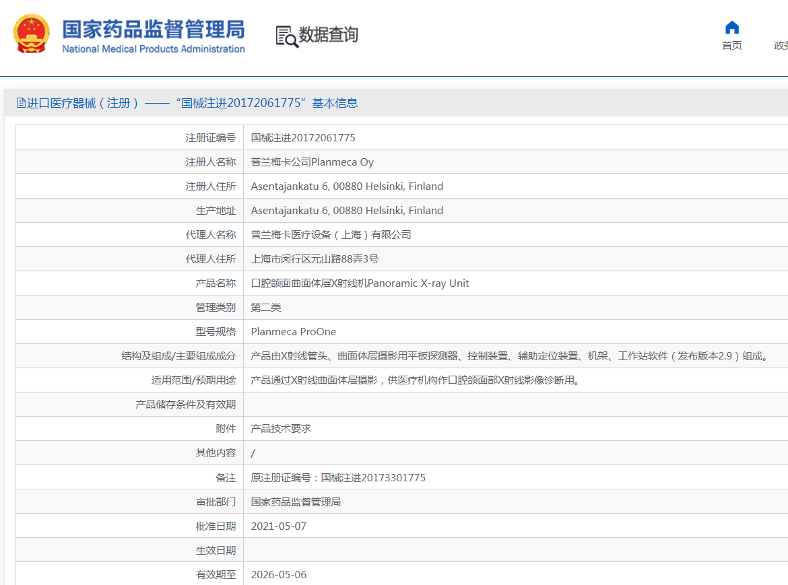Viewport: 788px width, 585px height.
Task: Click the 有效期至 label
Action: (216, 574)
